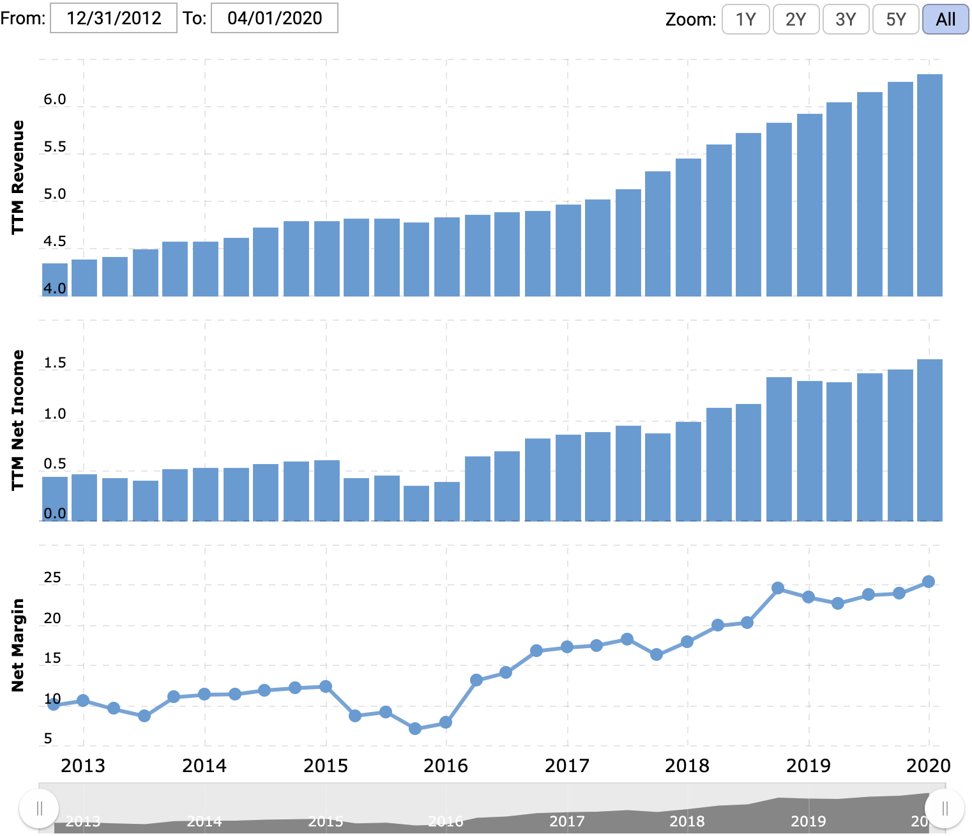Click the Net Margin point at 2015
972x836 pixels.
[x=326, y=686]
